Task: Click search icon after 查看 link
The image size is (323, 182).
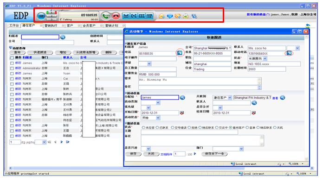Action: [x=283, y=97]
